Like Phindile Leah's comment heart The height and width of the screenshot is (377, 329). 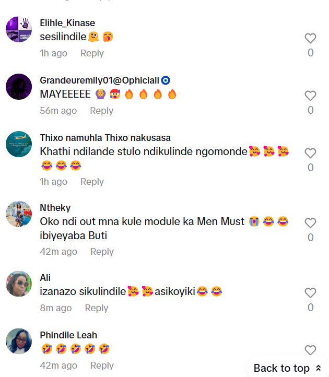[x=310, y=350]
